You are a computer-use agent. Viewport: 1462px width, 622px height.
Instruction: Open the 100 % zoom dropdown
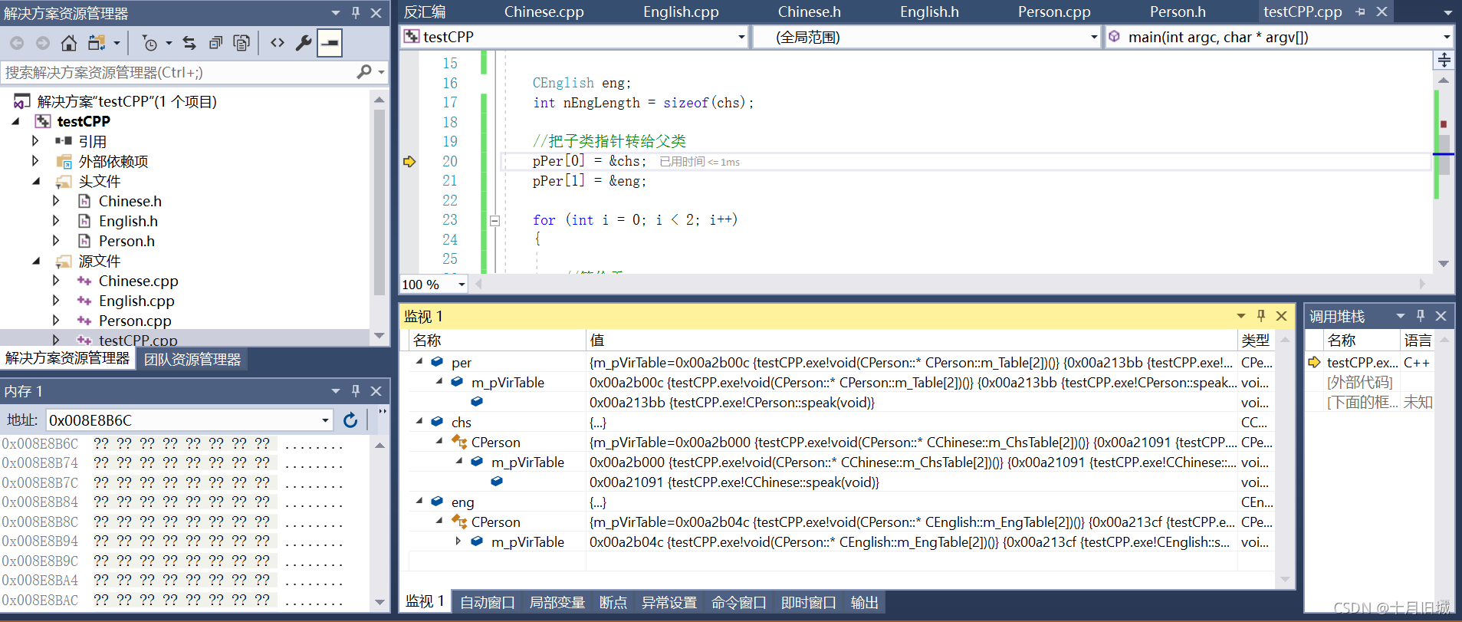(x=462, y=285)
